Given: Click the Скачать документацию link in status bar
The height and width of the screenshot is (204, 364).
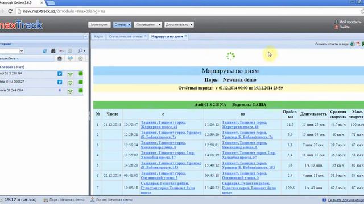Looking at the screenshot, I should pos(346,200).
